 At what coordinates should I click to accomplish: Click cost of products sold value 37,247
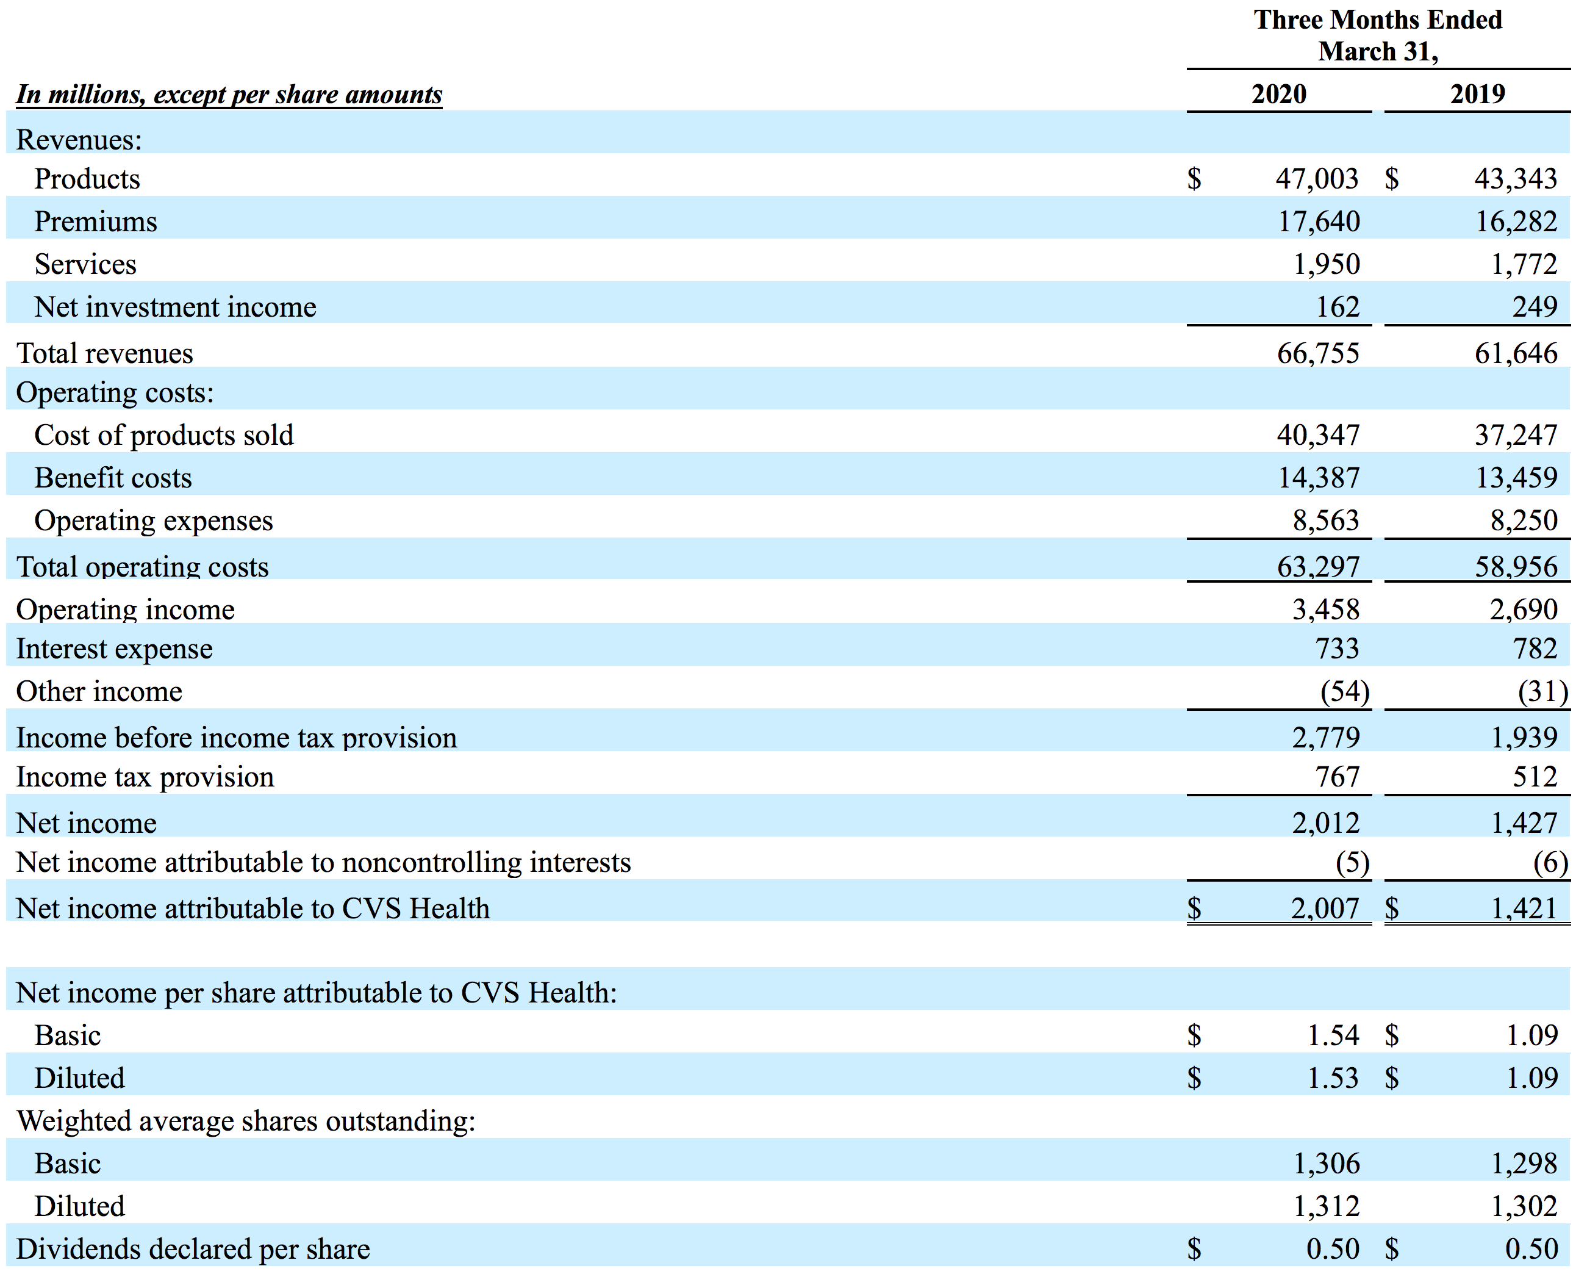pos(1516,434)
